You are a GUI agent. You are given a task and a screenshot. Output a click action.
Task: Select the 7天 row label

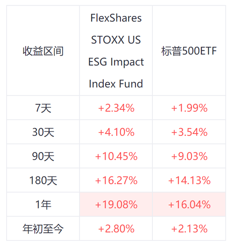coord(43,108)
